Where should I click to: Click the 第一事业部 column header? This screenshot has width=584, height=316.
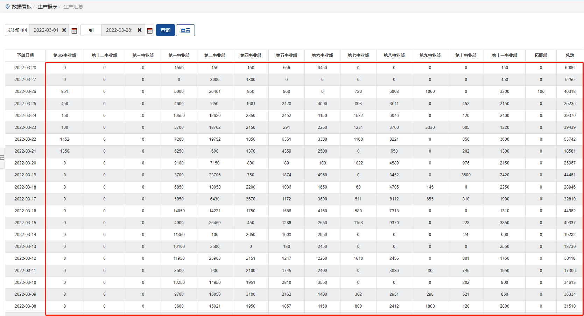179,56
